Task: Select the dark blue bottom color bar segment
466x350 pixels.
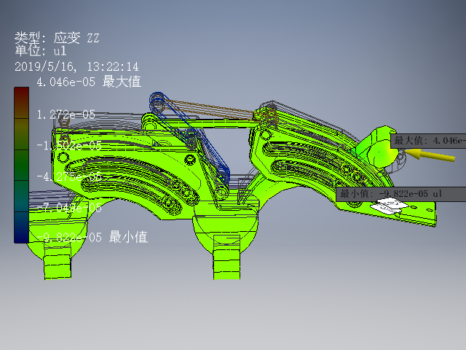Action: pyautogui.click(x=21, y=227)
